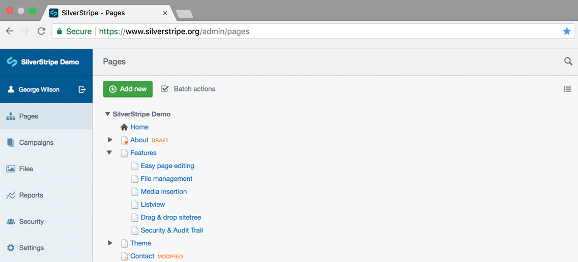This screenshot has width=578, height=262.
Task: Open the Campaigns section in the sidebar
Action: [x=46, y=142]
